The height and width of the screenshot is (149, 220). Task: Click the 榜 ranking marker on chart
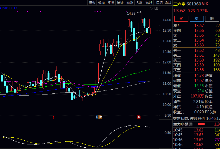click(x=100, y=117)
